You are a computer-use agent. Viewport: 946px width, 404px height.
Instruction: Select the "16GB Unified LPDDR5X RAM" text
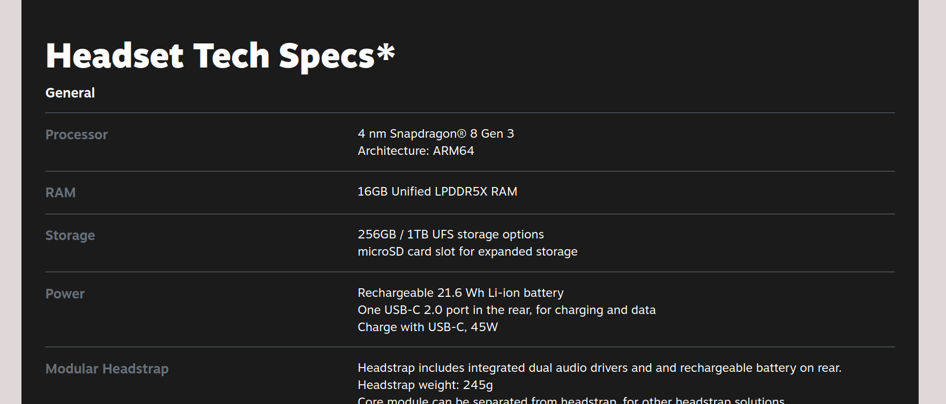[x=437, y=191]
